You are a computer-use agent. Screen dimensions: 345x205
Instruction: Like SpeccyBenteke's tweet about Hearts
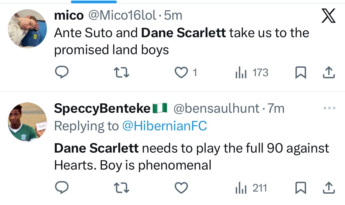tap(181, 188)
